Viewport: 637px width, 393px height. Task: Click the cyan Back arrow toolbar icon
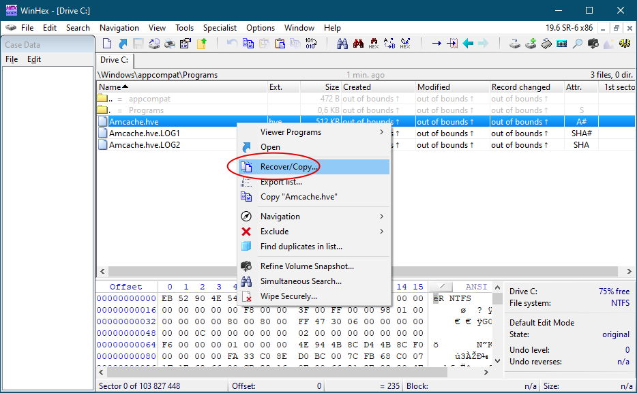pyautogui.click(x=468, y=44)
